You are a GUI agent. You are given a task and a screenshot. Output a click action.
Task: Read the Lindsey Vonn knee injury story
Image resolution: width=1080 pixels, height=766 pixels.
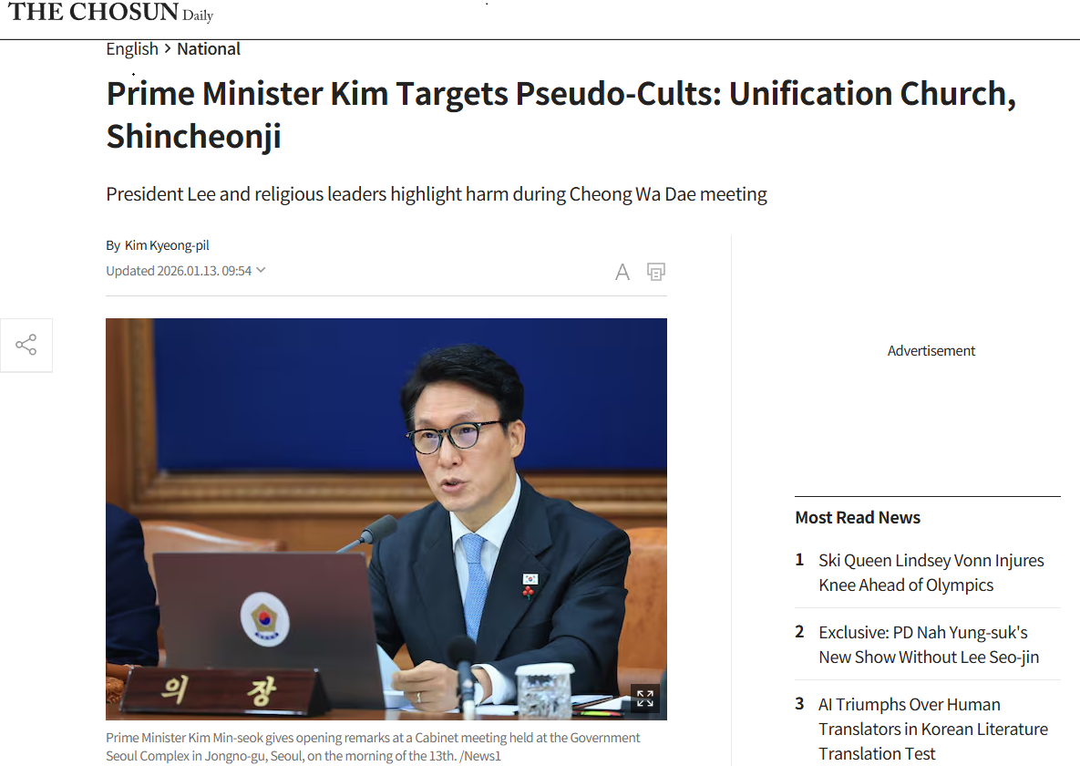931,573
